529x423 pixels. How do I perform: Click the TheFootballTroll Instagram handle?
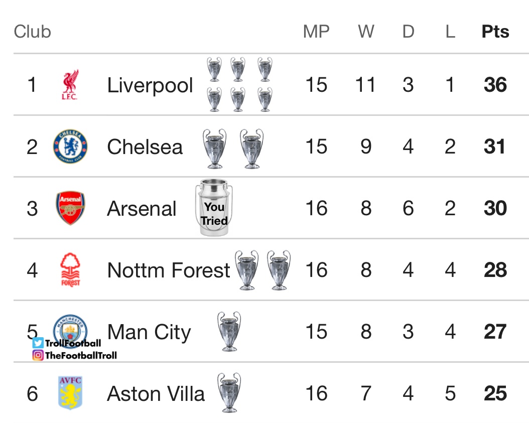point(81,355)
